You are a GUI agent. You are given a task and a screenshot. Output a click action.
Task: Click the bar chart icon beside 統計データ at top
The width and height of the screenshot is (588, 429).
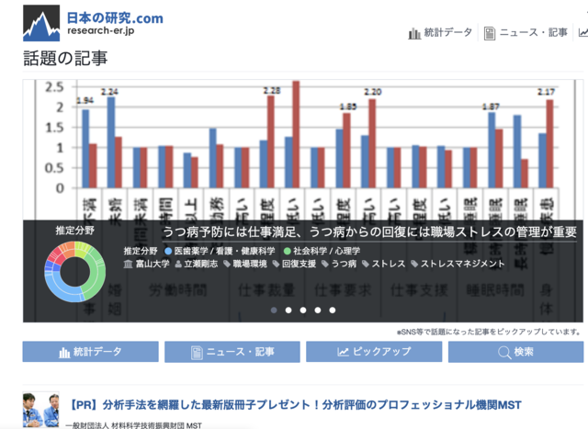click(414, 33)
